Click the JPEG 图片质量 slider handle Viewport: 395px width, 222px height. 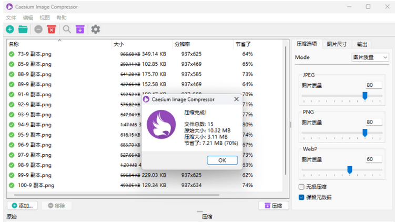[364, 95]
